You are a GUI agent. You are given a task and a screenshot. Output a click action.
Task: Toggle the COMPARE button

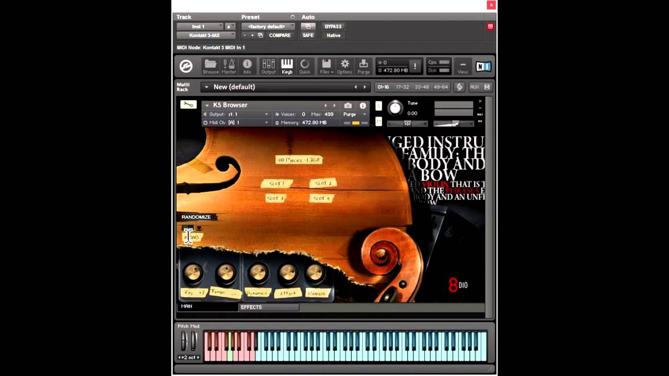click(x=280, y=36)
